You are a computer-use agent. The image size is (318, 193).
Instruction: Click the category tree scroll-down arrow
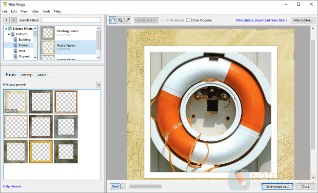click(35, 57)
